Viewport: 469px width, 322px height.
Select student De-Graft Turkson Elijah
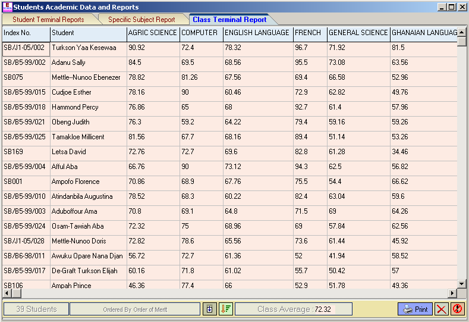point(88,272)
